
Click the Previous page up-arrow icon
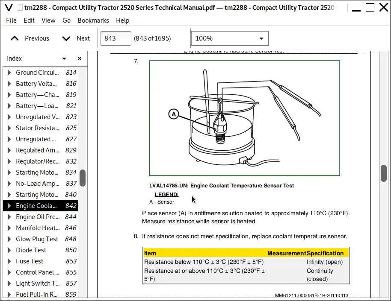(x=15, y=38)
